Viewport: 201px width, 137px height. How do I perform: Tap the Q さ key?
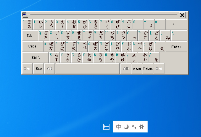pos(44,35)
